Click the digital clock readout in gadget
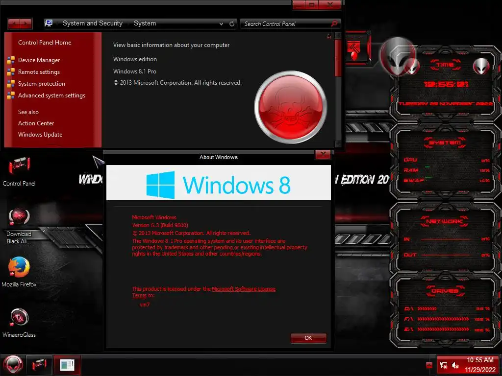This screenshot has width=502, height=376. (446, 84)
